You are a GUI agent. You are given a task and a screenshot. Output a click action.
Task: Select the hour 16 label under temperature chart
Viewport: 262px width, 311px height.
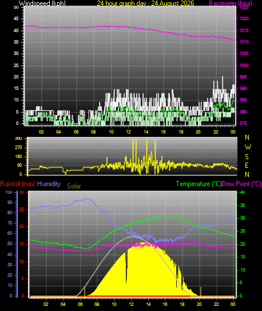tap(165, 304)
